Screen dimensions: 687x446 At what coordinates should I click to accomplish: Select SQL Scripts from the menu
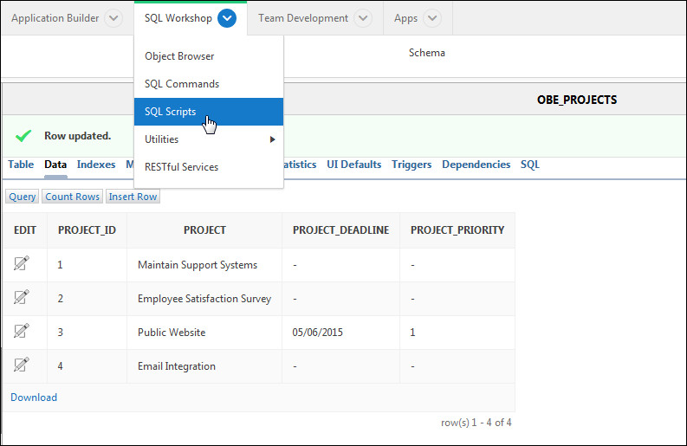click(x=171, y=112)
